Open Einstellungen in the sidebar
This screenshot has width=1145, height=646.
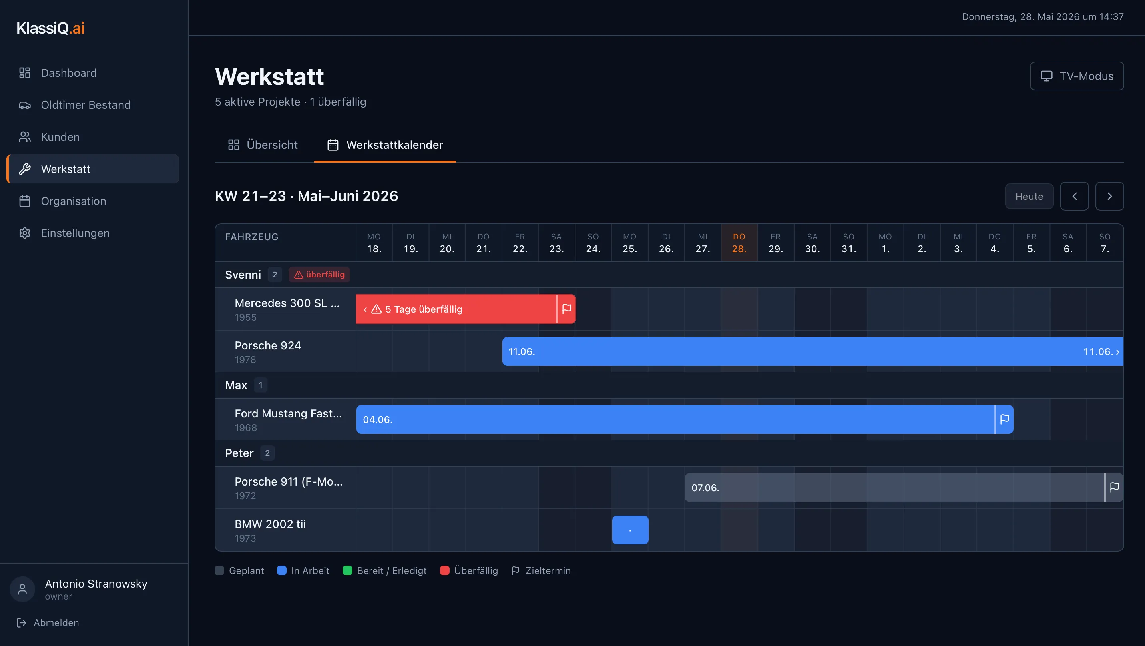[92, 233]
